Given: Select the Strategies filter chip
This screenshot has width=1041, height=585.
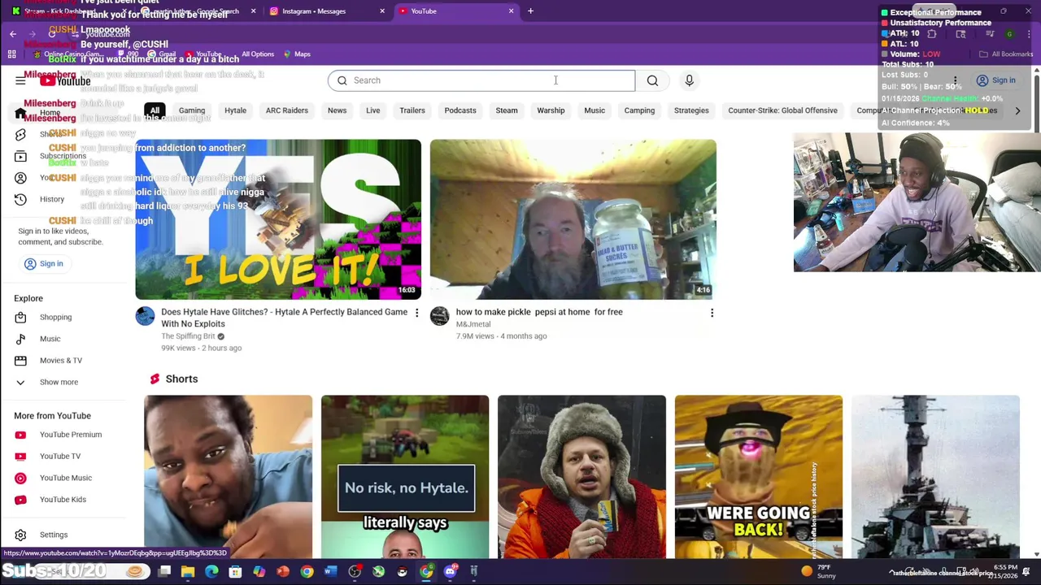Looking at the screenshot, I should (x=691, y=110).
